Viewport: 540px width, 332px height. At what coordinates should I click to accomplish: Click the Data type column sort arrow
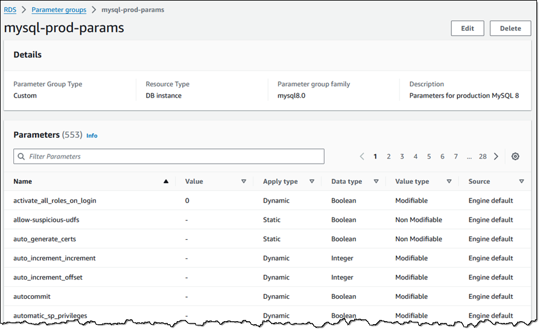coord(376,181)
